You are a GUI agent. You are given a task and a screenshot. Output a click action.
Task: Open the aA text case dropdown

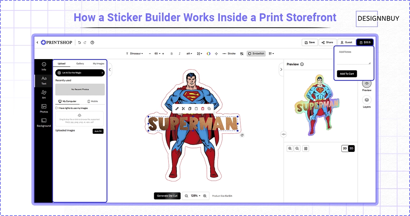pos(189,54)
